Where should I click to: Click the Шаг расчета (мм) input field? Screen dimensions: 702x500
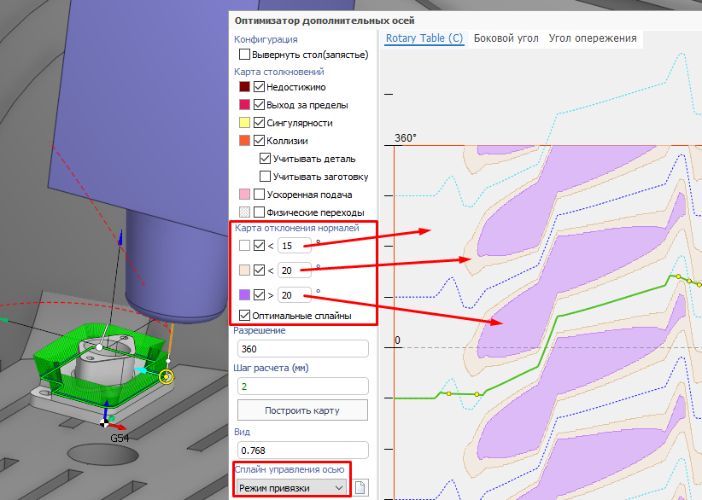(x=301, y=386)
